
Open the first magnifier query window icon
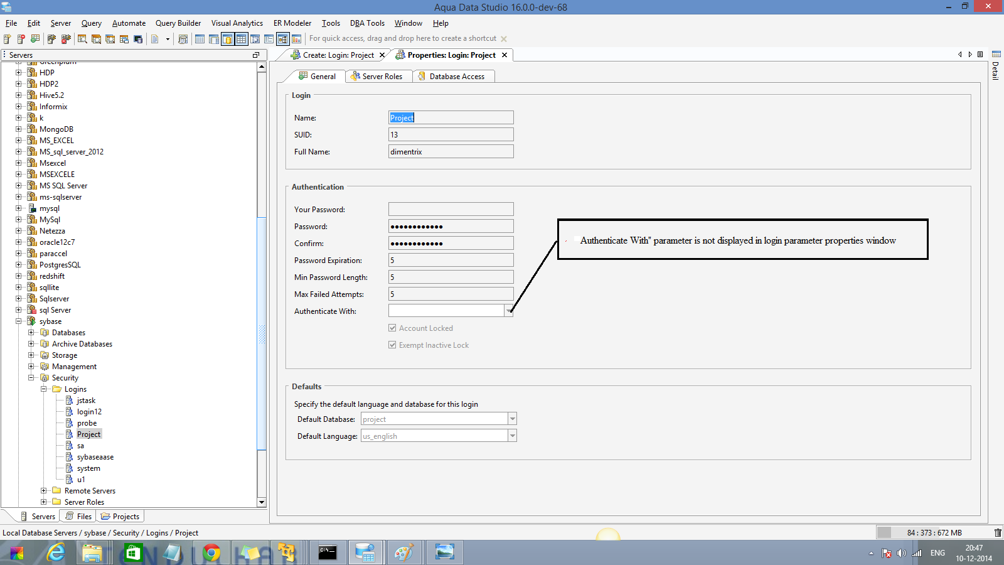82,39
